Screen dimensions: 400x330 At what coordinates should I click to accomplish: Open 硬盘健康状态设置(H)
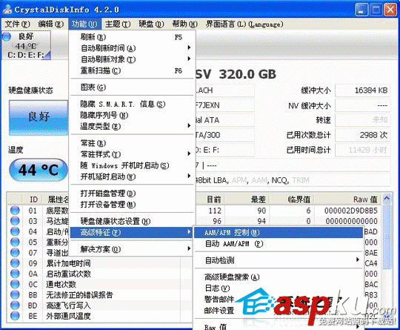click(x=132, y=221)
